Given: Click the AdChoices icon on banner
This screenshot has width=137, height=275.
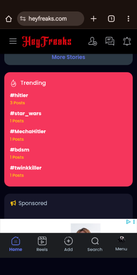Looking at the screenshot, I should click(128, 222).
